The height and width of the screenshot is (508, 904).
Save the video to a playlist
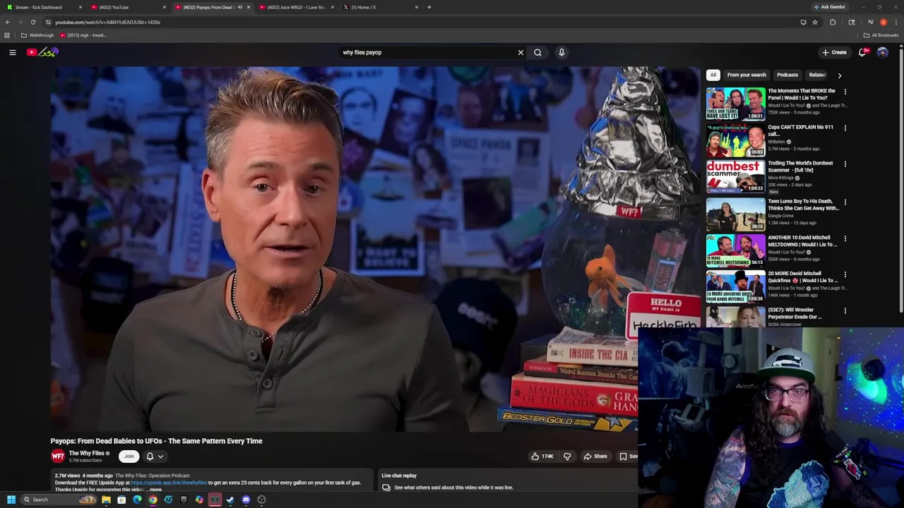pos(628,456)
